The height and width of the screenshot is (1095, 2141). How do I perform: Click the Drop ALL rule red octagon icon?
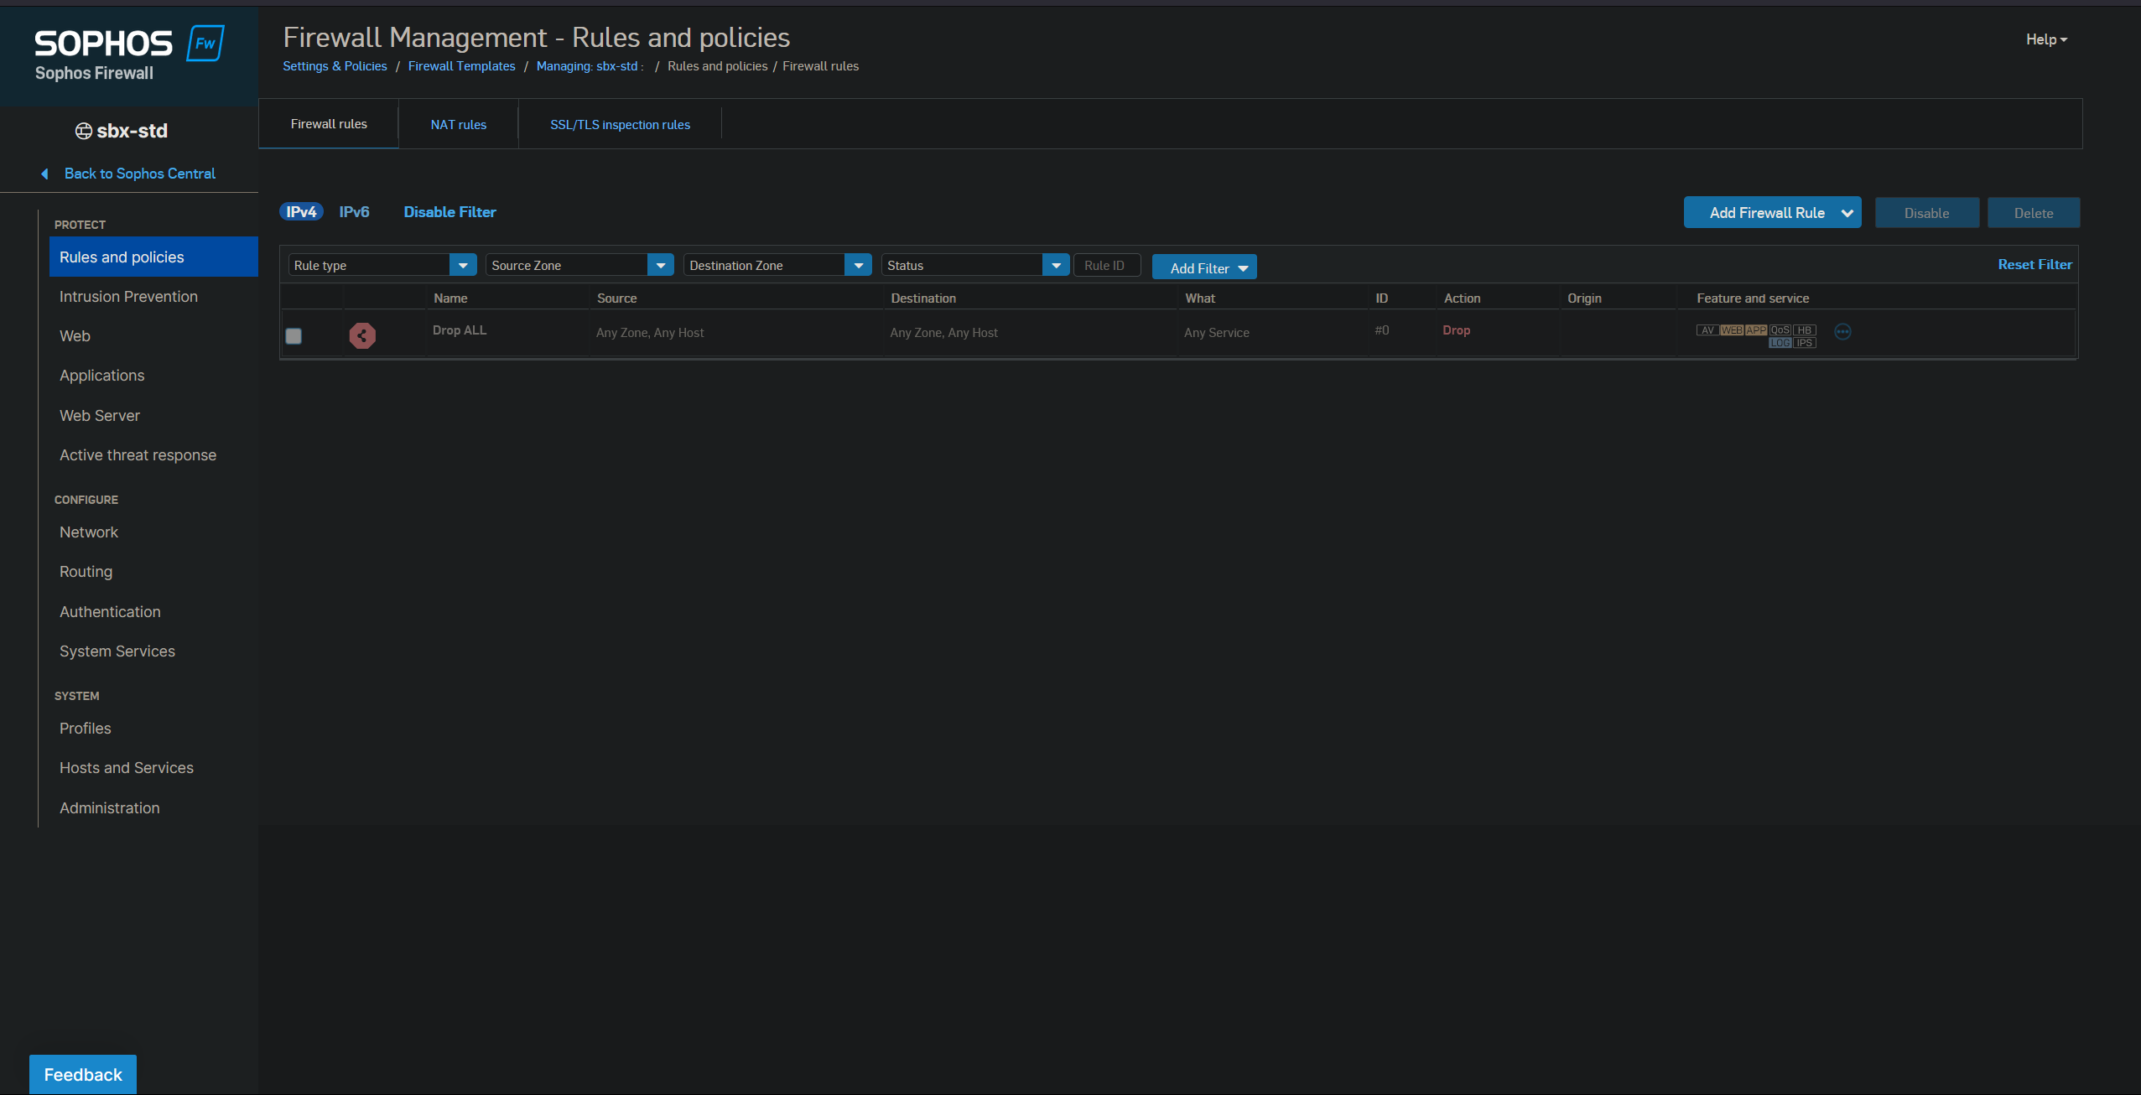tap(362, 335)
